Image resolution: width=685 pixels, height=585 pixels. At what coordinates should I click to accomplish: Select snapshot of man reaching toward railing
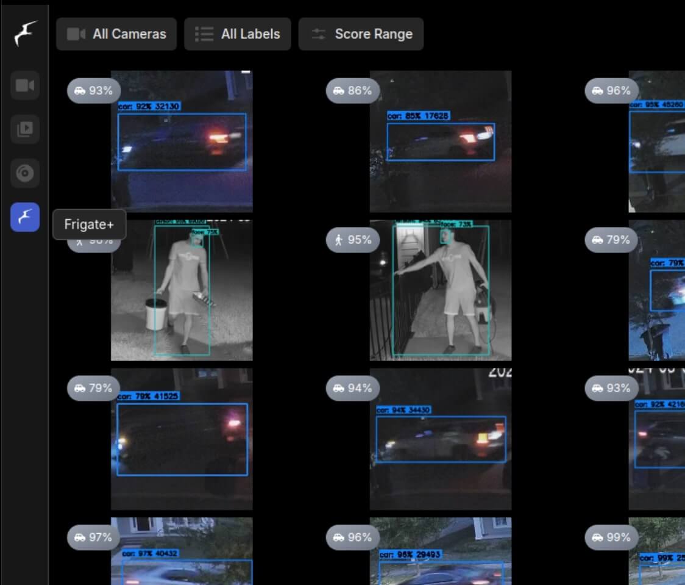(440, 290)
